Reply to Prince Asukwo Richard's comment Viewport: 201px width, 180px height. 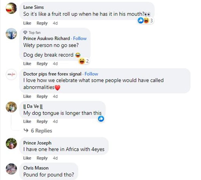click(x=42, y=64)
